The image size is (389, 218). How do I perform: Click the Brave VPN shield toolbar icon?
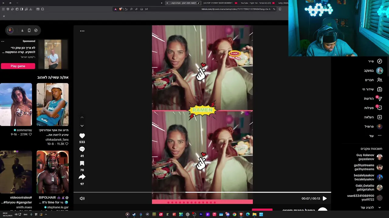(8, 9)
